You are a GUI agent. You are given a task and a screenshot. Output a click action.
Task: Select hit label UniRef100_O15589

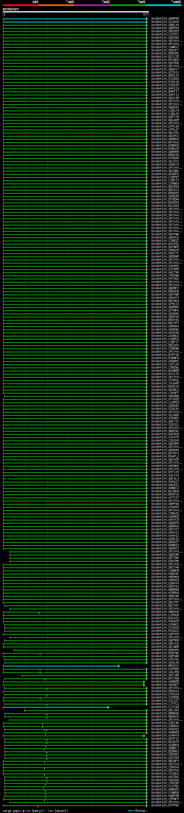point(165,669)
